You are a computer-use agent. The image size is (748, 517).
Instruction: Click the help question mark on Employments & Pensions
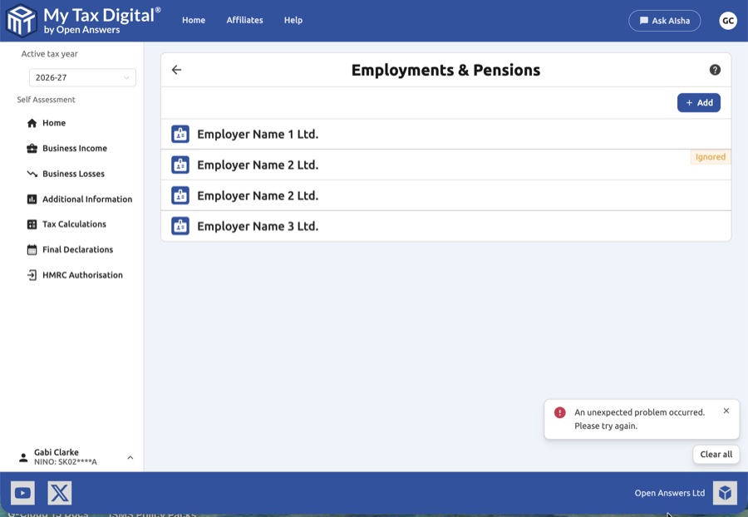tap(715, 70)
